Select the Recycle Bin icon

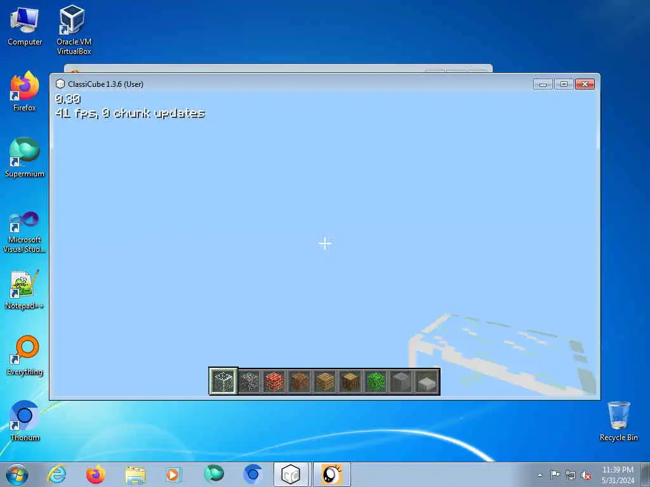pyautogui.click(x=618, y=421)
